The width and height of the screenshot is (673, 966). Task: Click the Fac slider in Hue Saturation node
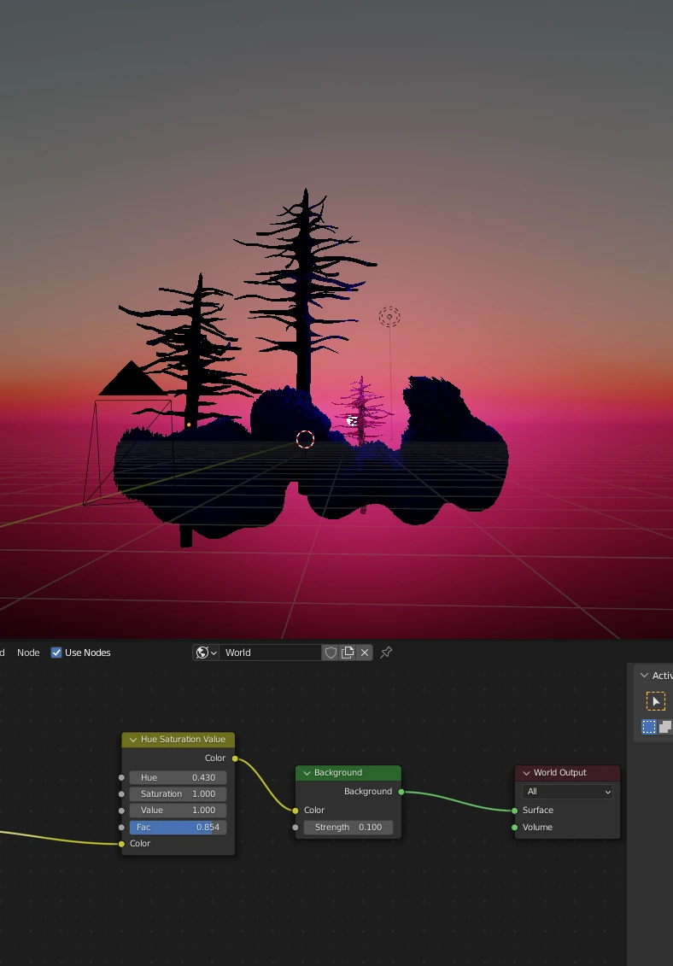pyautogui.click(x=178, y=827)
